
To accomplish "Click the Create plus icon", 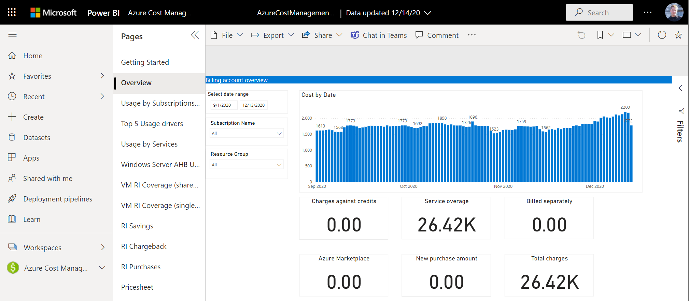I will (x=12, y=117).
